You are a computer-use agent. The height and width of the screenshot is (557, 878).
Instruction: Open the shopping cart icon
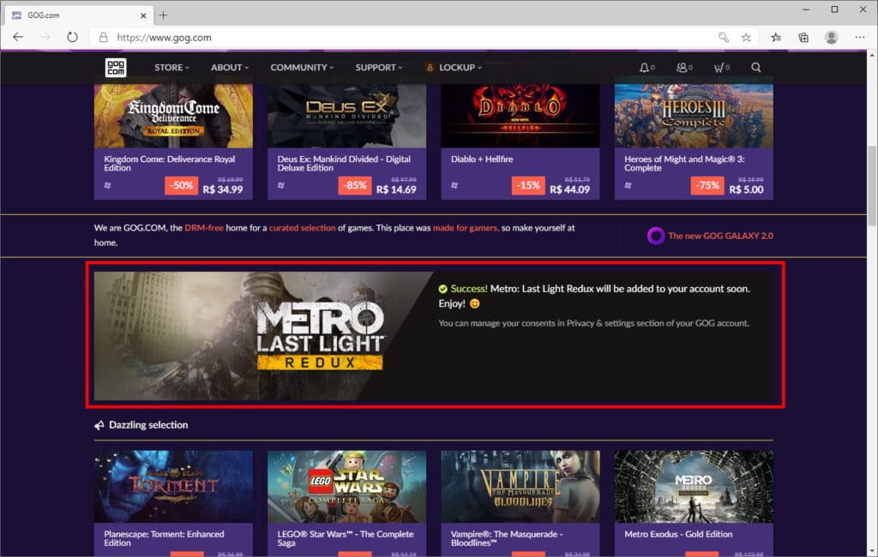719,68
